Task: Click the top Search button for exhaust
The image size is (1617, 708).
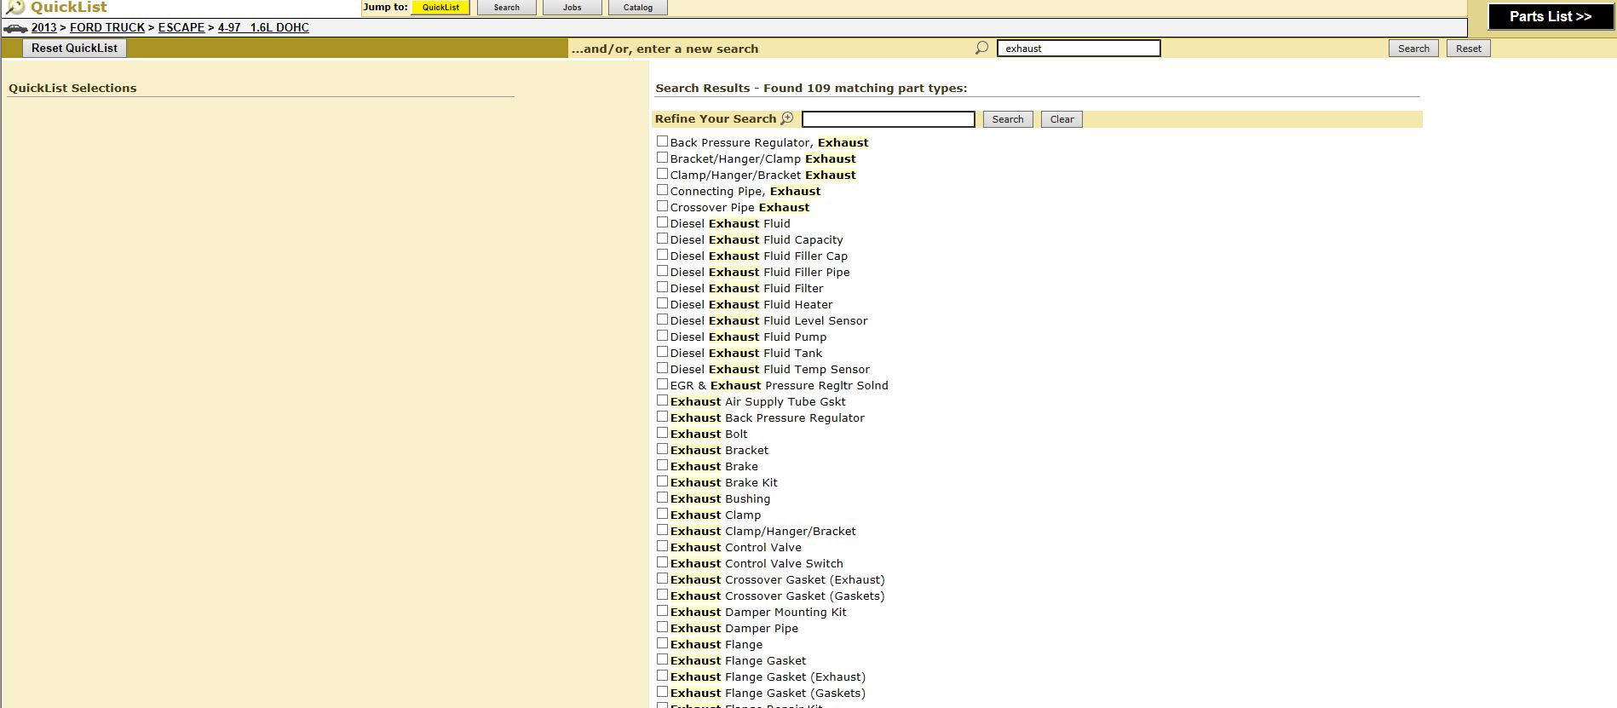Action: 1414,49
